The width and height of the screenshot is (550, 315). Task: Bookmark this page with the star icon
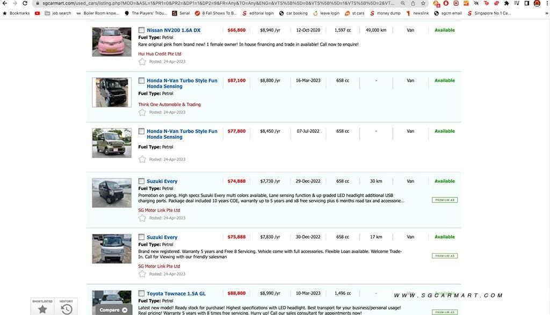click(x=423, y=3)
